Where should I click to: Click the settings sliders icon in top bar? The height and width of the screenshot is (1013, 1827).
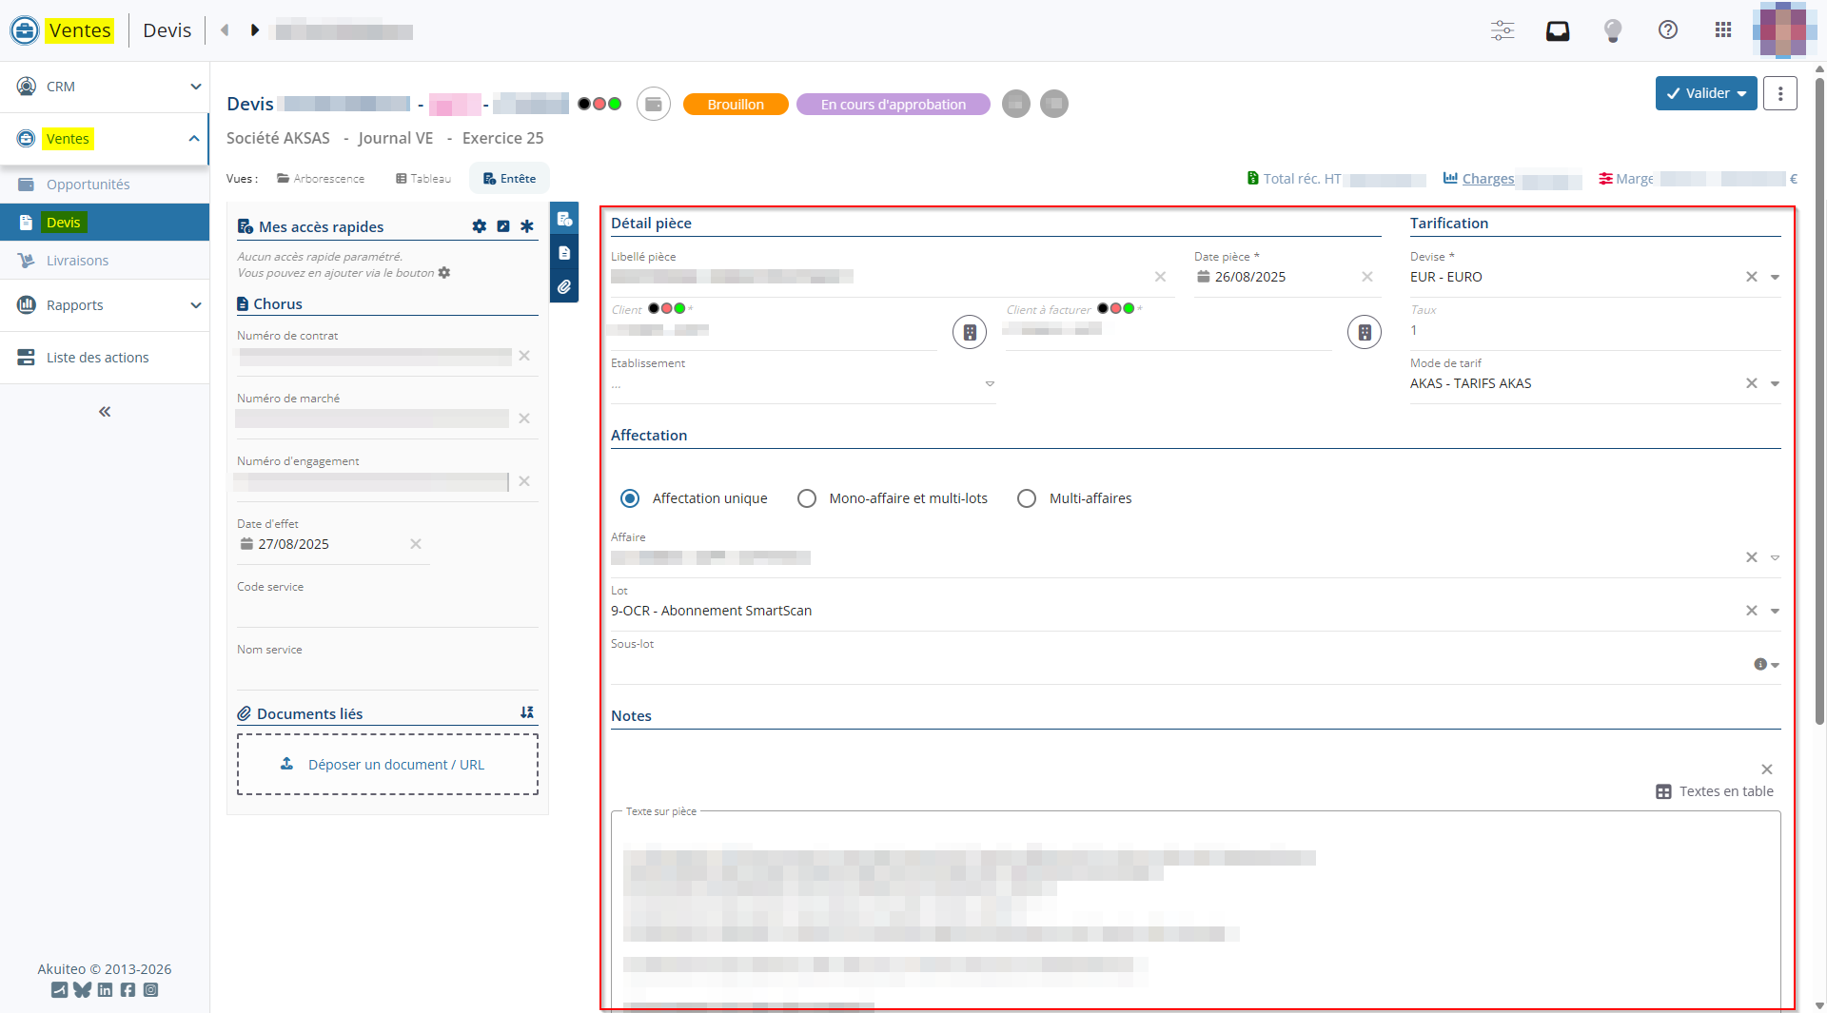1503,30
